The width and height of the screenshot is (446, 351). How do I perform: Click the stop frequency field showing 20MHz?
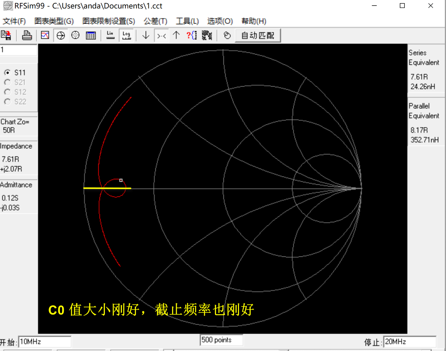409,342
